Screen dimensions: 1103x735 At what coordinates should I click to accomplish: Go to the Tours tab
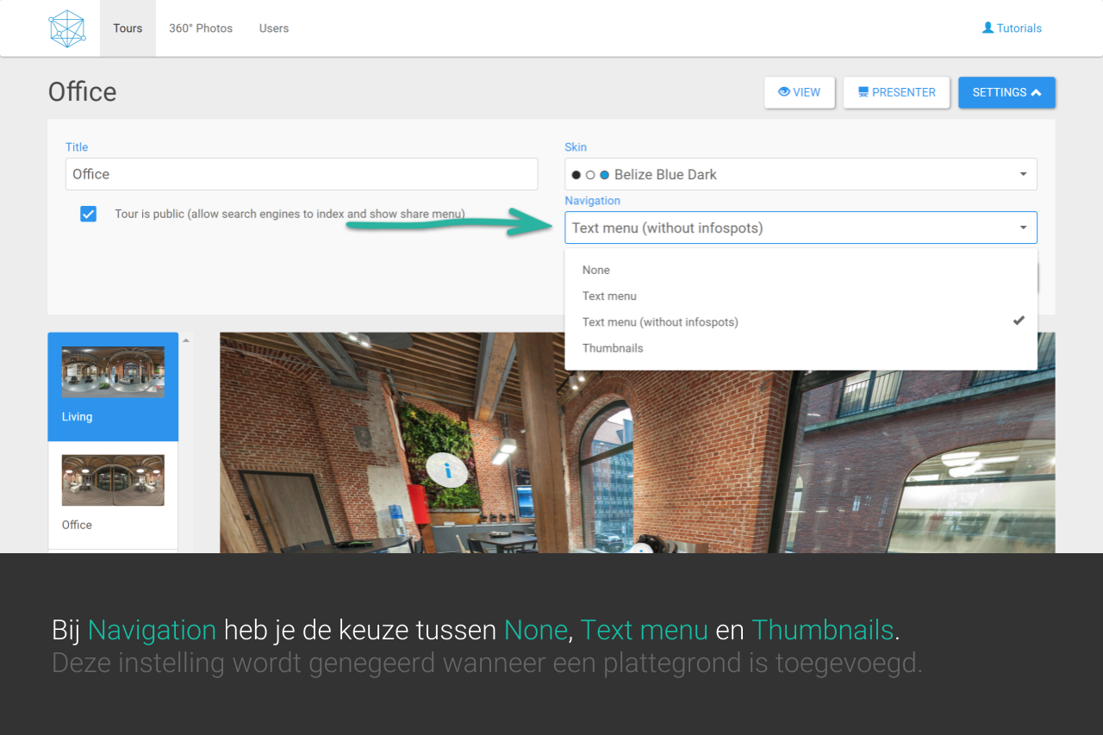128,28
